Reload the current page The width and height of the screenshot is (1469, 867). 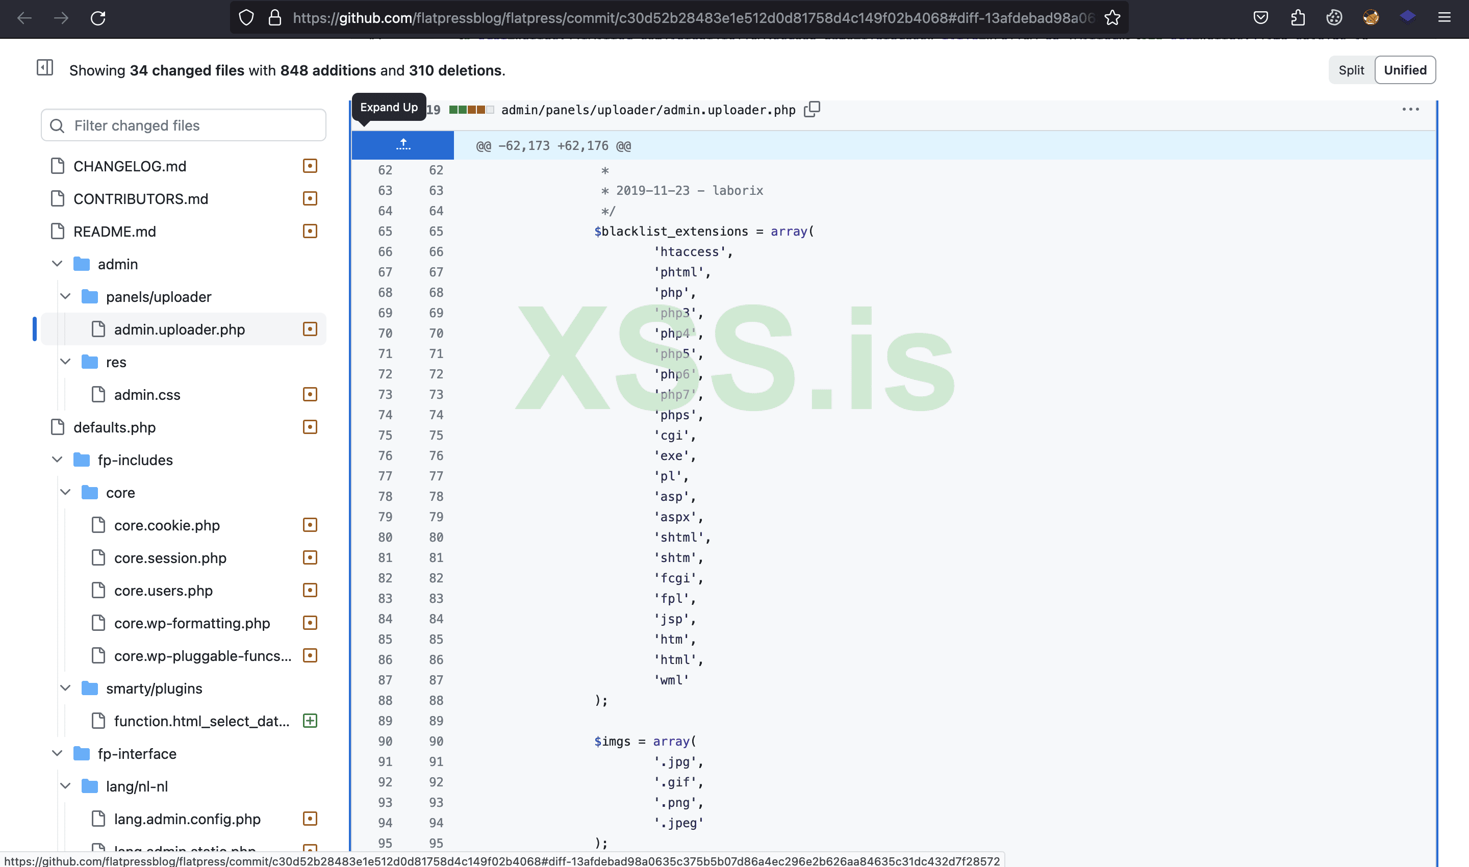98,17
